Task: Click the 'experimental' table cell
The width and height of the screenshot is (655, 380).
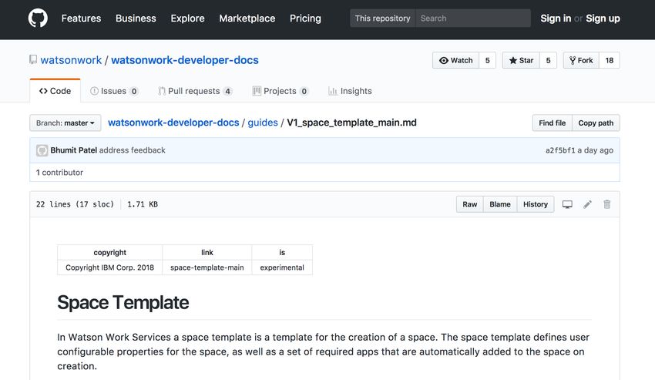Action: pos(282,267)
